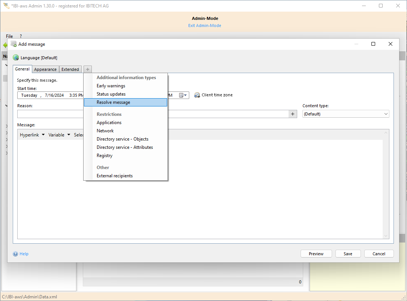Screen dimensions: 407x301
Task: Choose Early warnings menu entry
Action: [x=111, y=86]
